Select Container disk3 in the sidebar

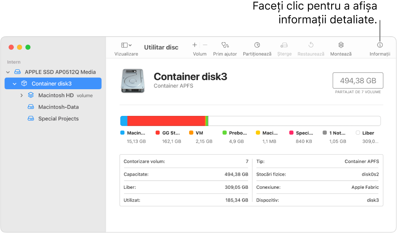(x=53, y=83)
